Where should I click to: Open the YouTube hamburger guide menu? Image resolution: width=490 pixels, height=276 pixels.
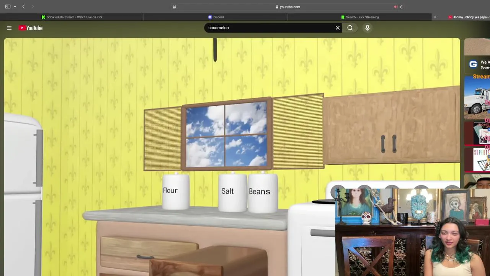coord(9,28)
